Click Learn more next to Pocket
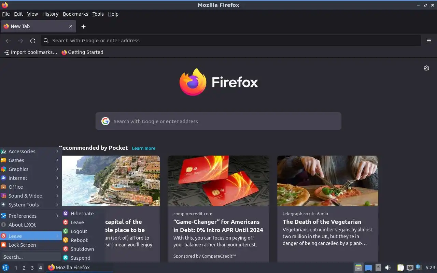The height and width of the screenshot is (273, 437). pos(144,148)
